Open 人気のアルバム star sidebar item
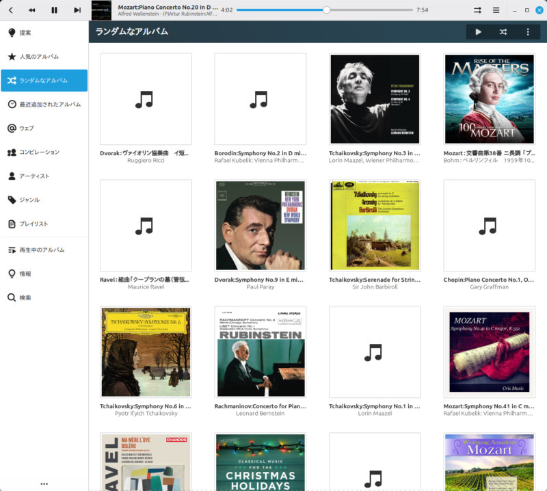Viewport: 547px width, 491px height. (x=44, y=57)
